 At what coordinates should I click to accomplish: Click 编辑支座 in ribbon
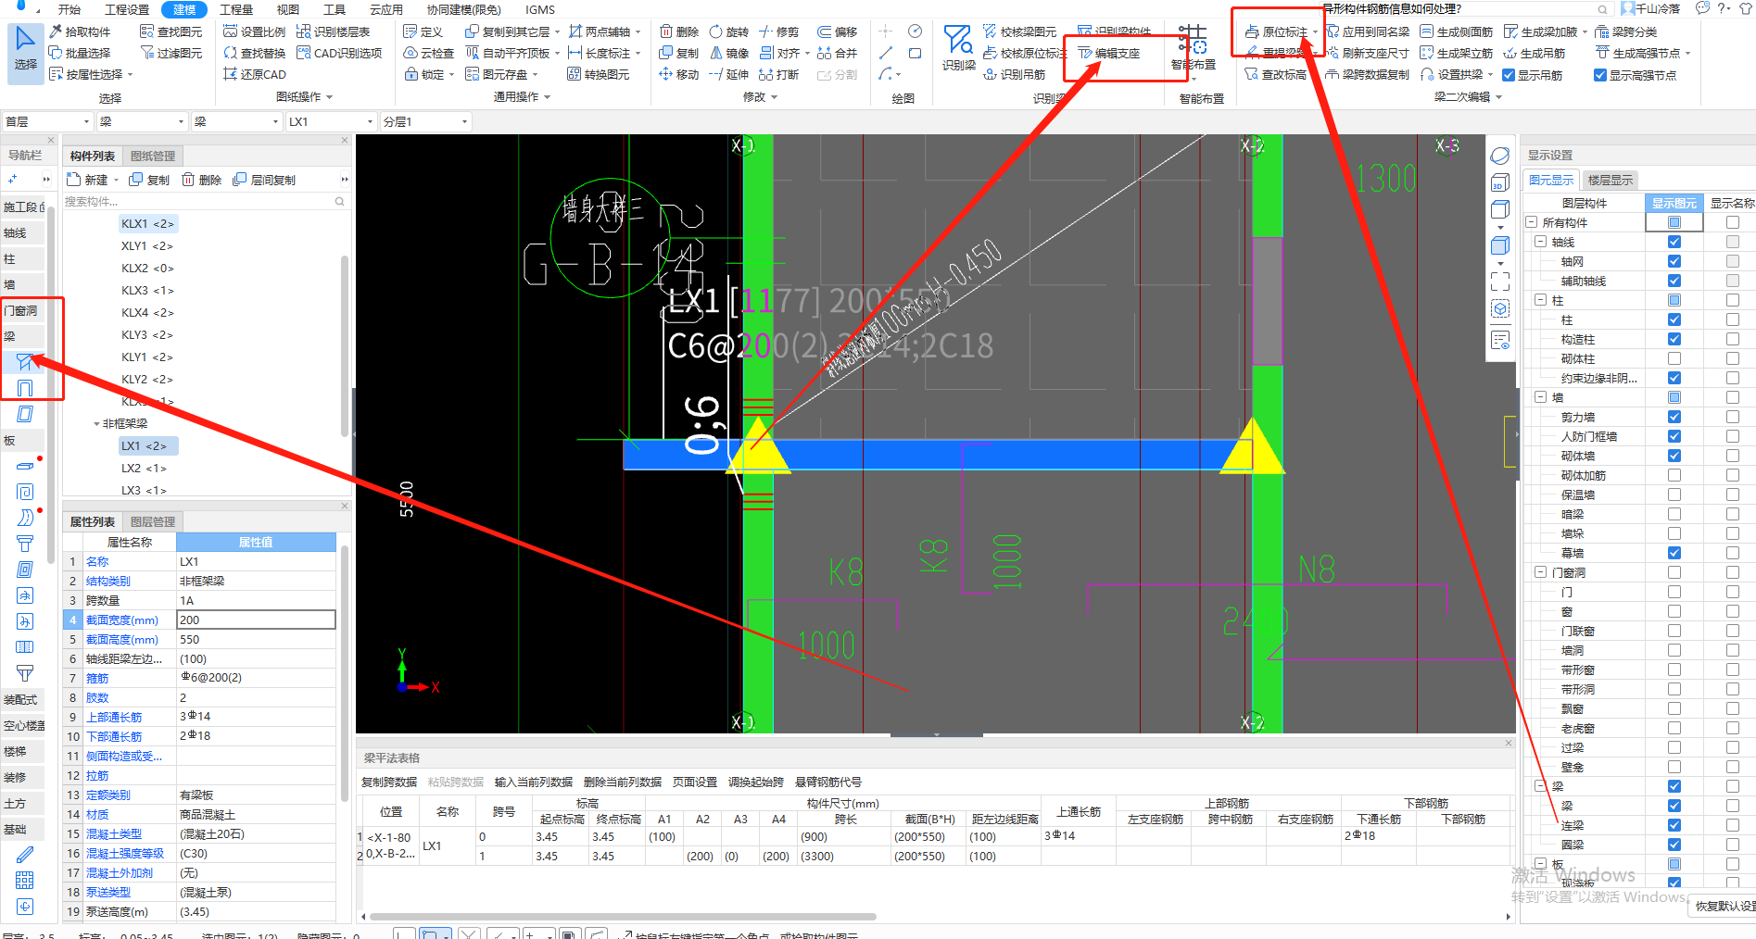(1109, 53)
